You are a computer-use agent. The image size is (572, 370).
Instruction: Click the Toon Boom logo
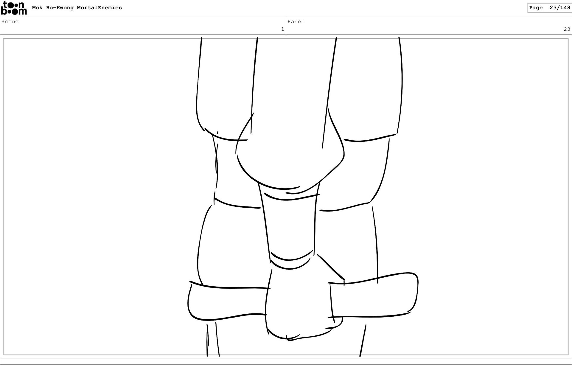coord(14,8)
